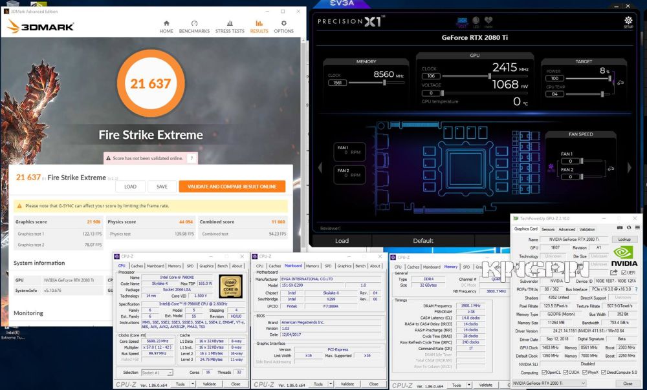
Task: Open the GPU-Z hamburger menu icon
Action: (x=639, y=227)
